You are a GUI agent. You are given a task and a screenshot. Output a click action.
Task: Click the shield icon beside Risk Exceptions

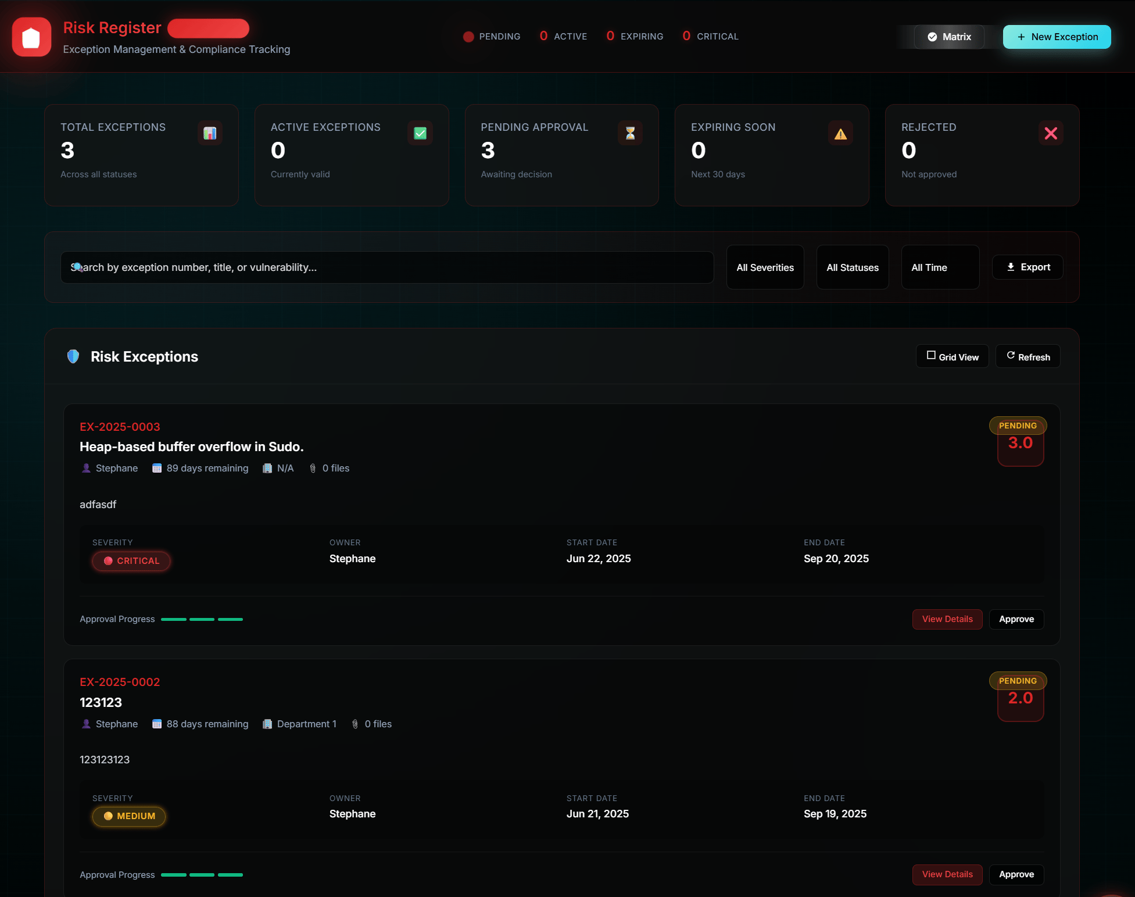pyautogui.click(x=73, y=356)
